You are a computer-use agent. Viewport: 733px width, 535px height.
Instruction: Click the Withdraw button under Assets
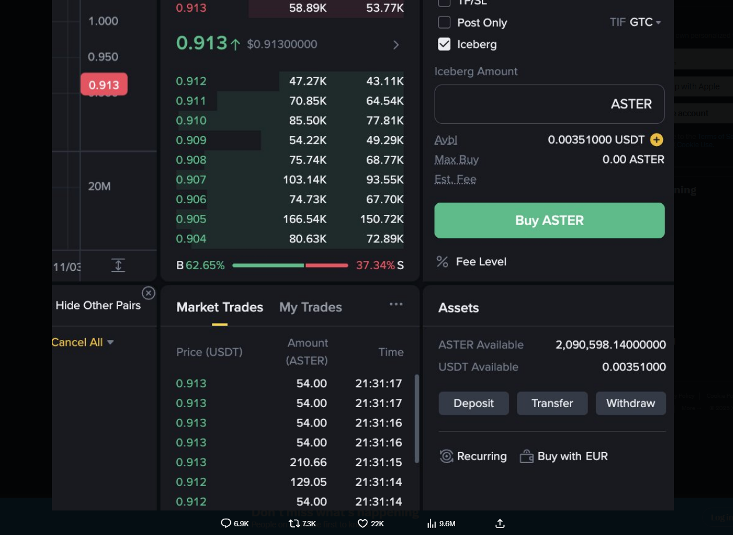click(630, 403)
